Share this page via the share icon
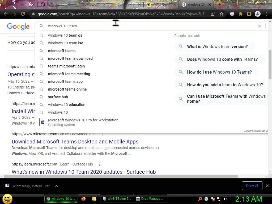The height and width of the screenshot is (204, 272). 213,14
